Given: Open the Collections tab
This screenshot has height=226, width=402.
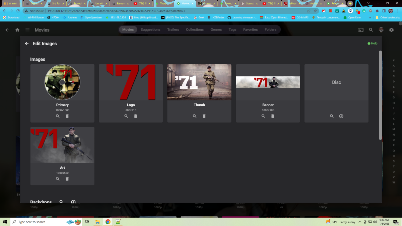Looking at the screenshot, I should click(195, 29).
